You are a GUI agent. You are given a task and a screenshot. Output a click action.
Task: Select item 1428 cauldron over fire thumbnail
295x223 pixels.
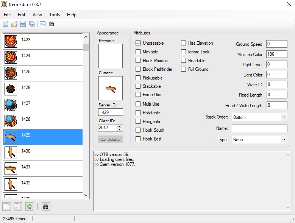[11, 121]
